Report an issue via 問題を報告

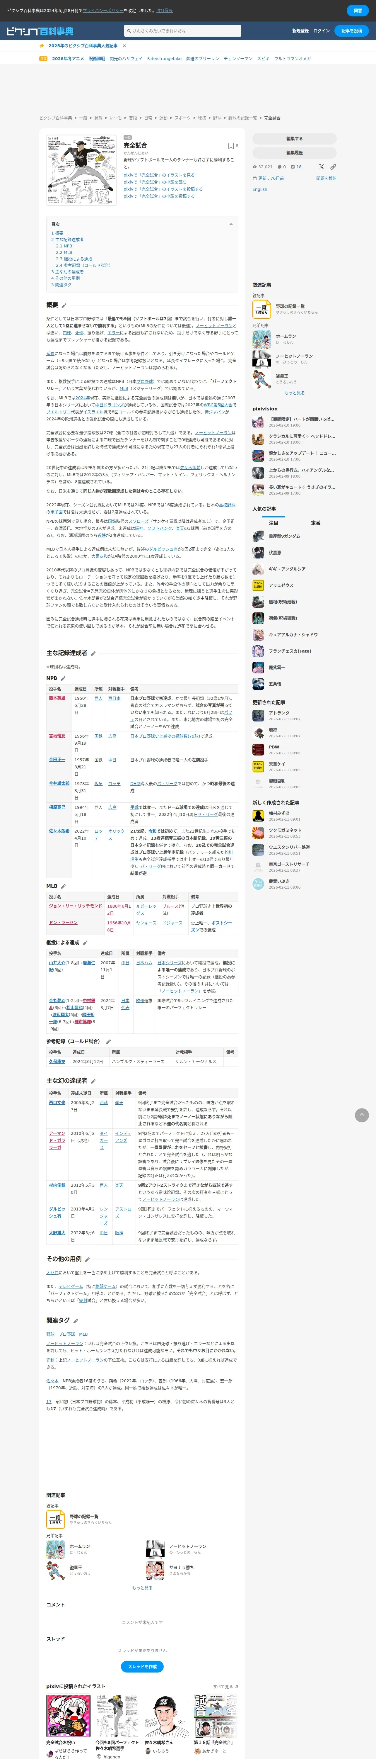click(326, 178)
